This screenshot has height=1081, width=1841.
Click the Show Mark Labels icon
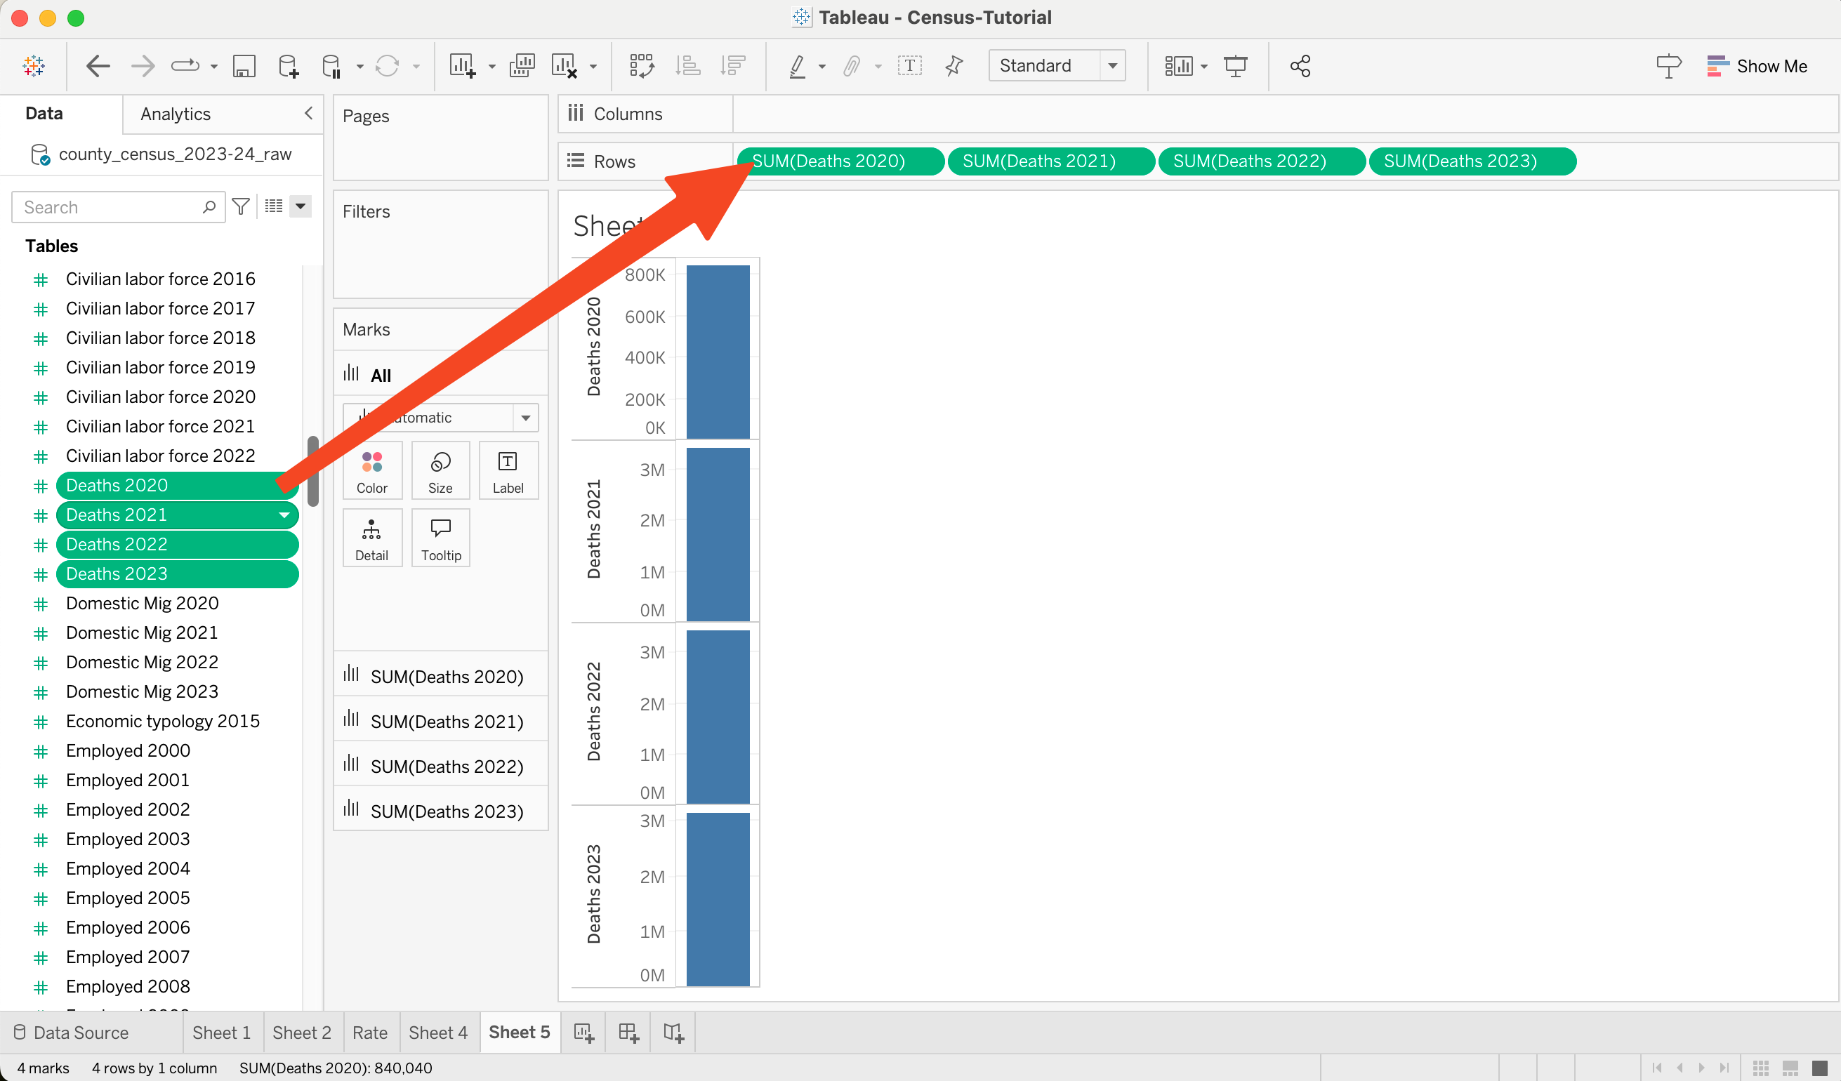click(909, 66)
